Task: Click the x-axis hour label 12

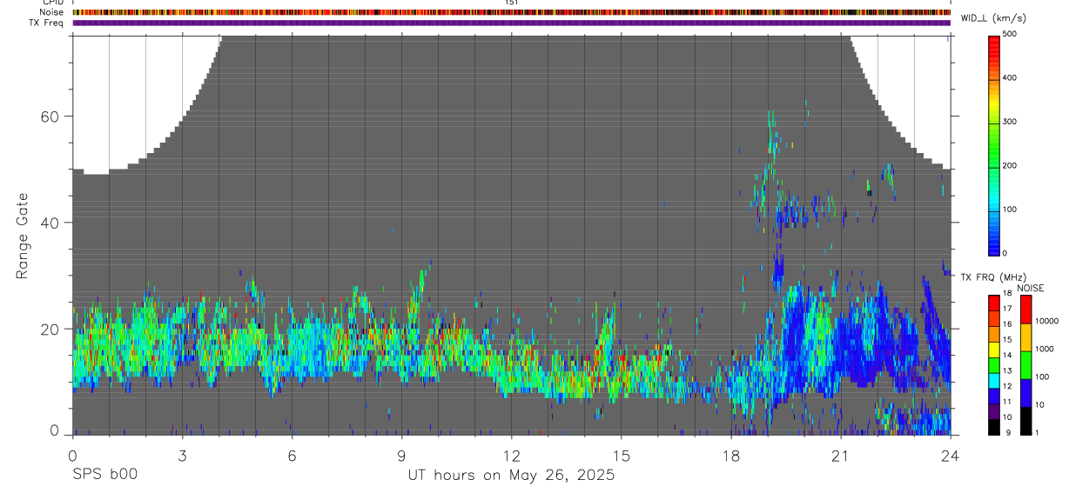Action: [511, 455]
